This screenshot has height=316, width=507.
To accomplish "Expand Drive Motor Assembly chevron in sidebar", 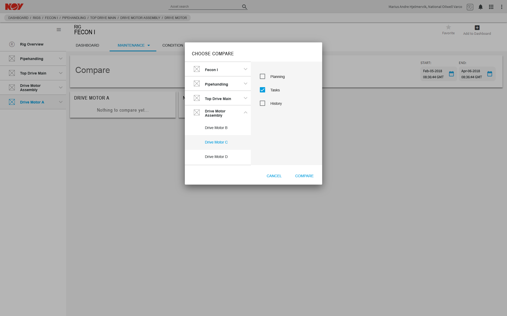I will pos(61,87).
